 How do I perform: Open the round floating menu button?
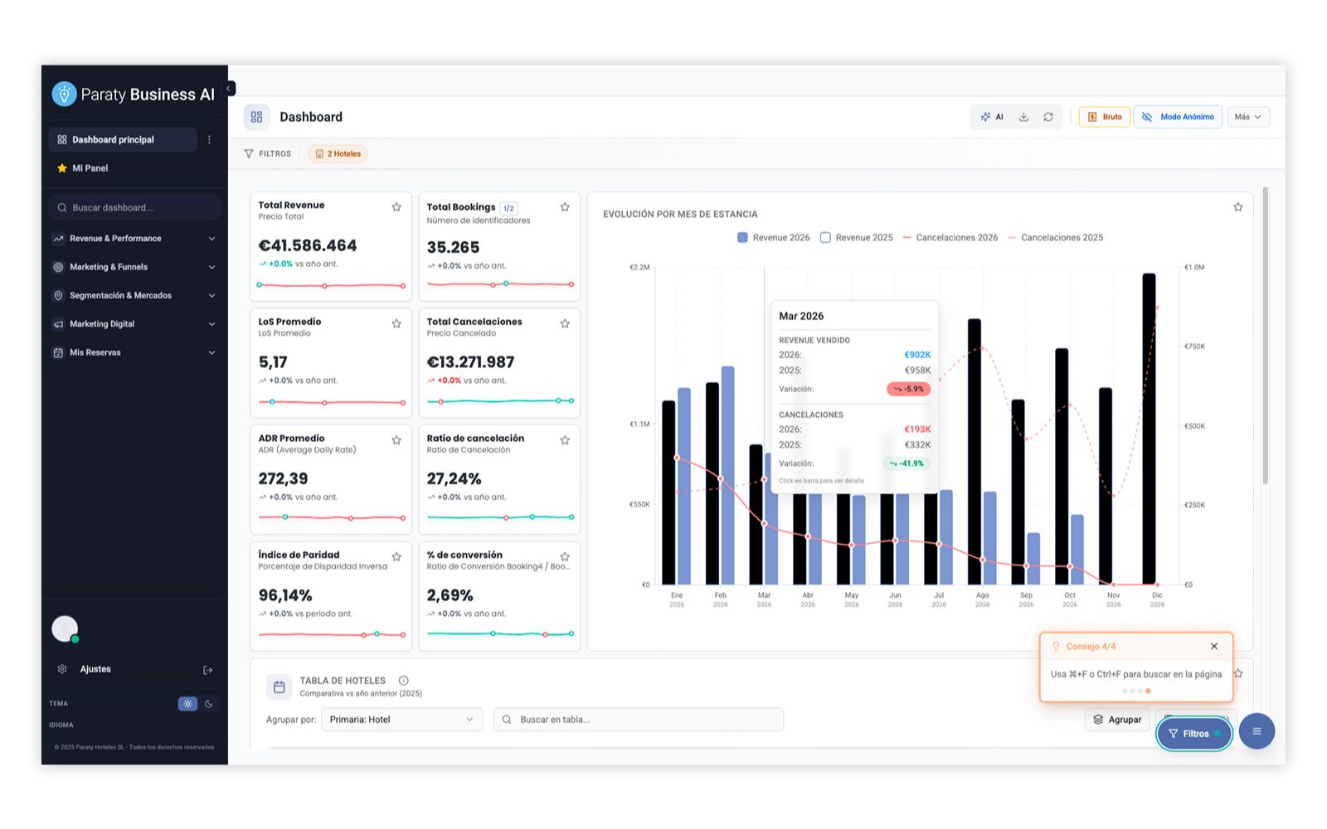tap(1257, 731)
